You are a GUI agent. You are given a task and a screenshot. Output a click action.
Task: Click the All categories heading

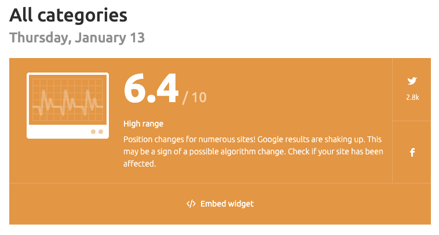tap(68, 15)
